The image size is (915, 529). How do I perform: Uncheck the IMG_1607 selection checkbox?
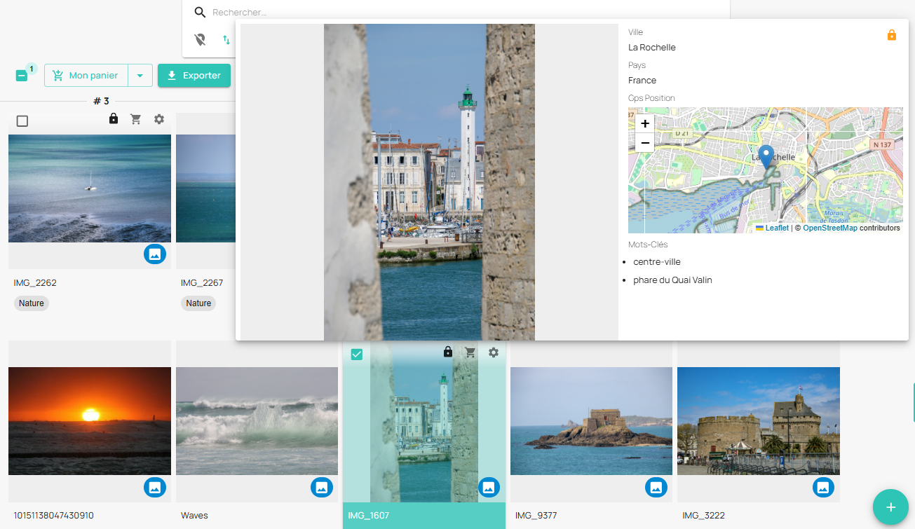pos(357,355)
